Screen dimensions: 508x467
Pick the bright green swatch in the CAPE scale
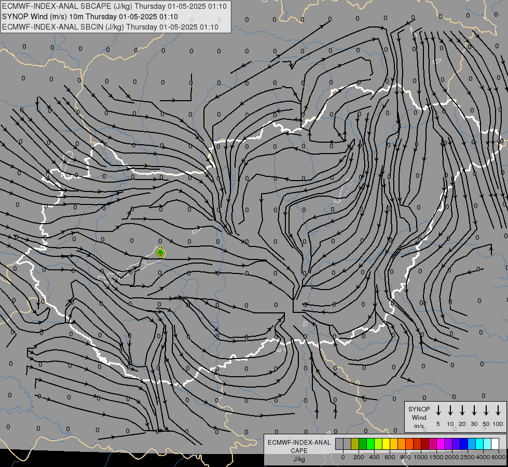click(370, 444)
